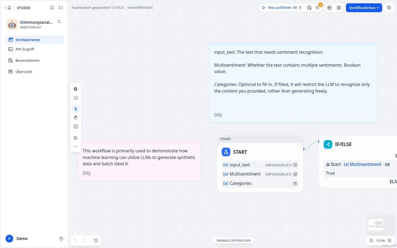Click the robot app avatar icon
The image size is (397, 248).
12,24
